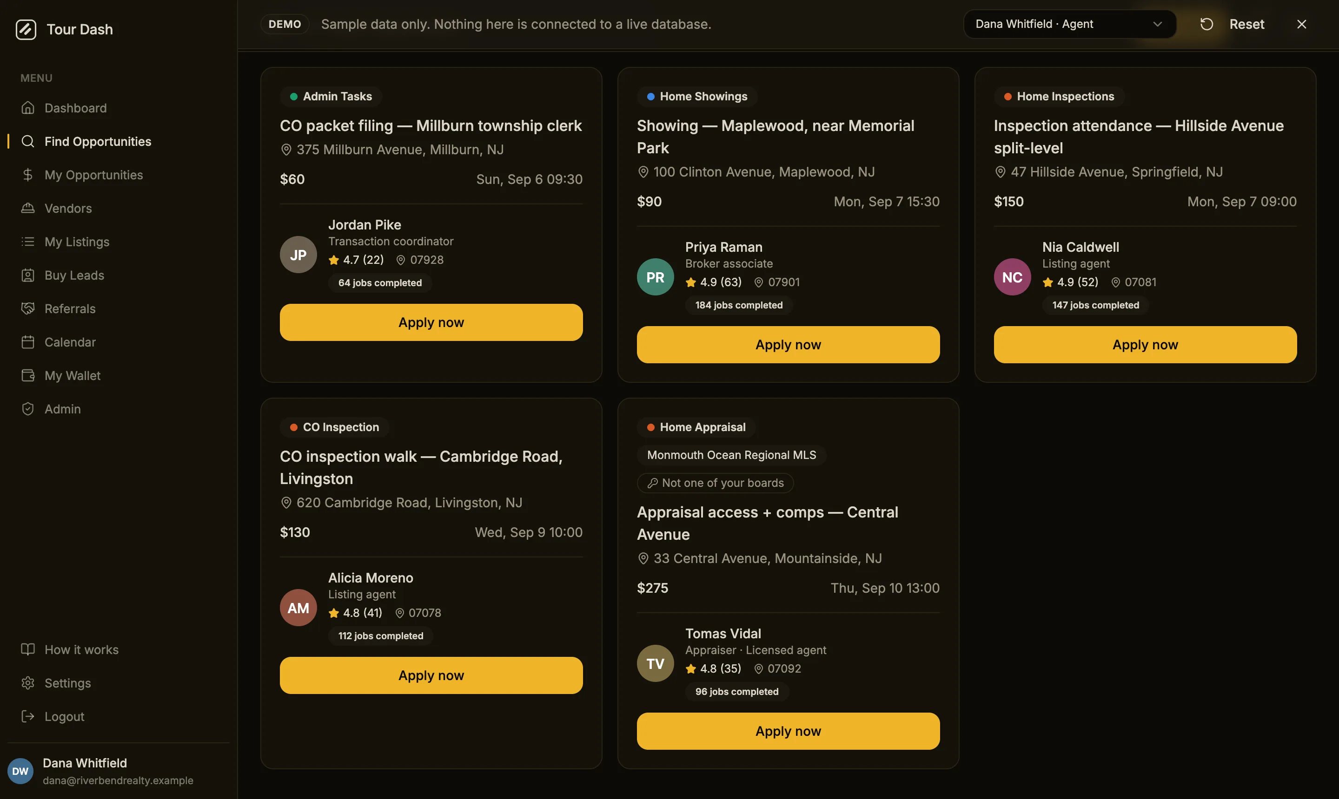Click the Buy Leads contact icon

(x=27, y=275)
